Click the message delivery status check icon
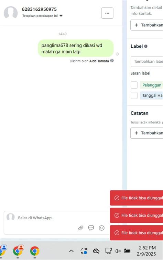163x260 pixels. coord(117,54)
